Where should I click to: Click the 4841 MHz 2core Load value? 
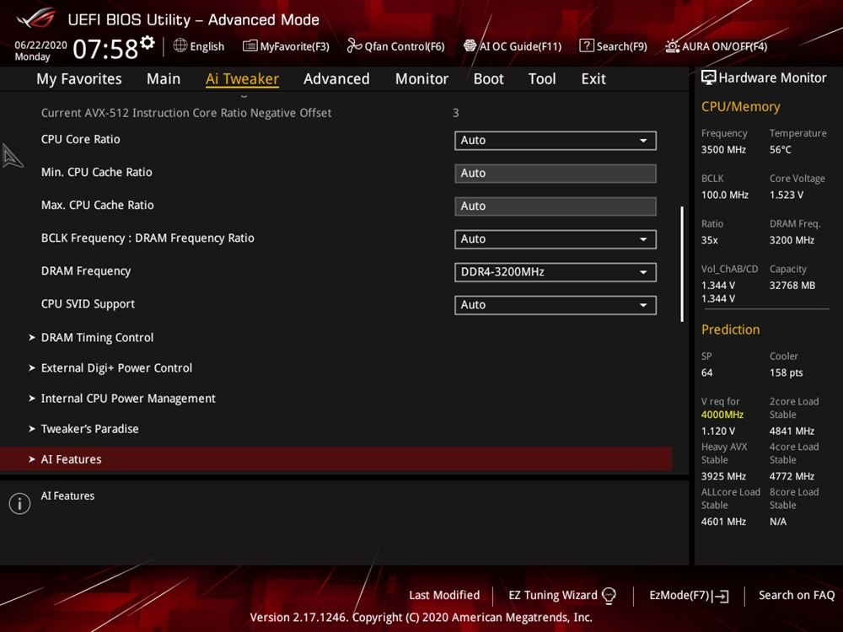pos(792,431)
